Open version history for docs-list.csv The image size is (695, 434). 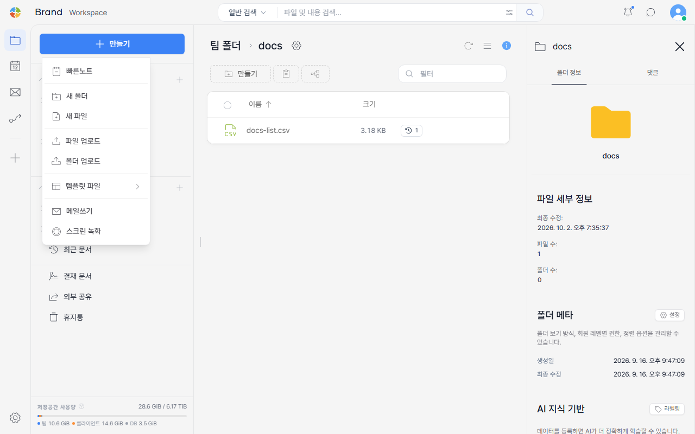tap(412, 131)
